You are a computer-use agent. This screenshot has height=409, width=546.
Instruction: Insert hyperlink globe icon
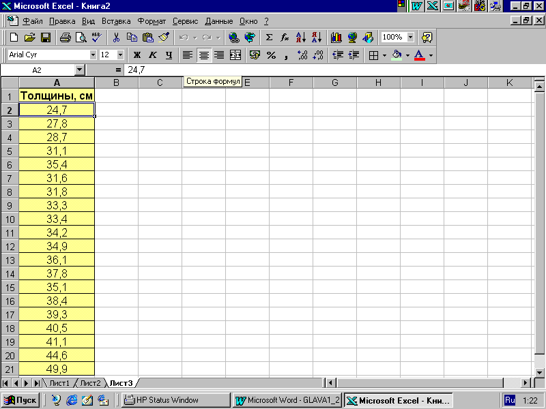coord(234,37)
